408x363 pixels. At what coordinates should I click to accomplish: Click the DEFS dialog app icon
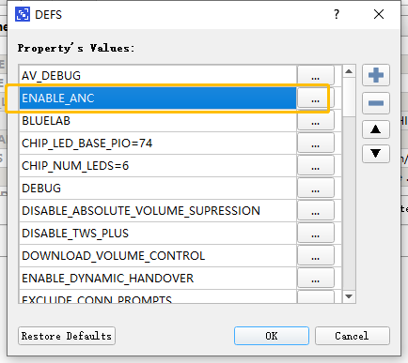click(x=23, y=14)
